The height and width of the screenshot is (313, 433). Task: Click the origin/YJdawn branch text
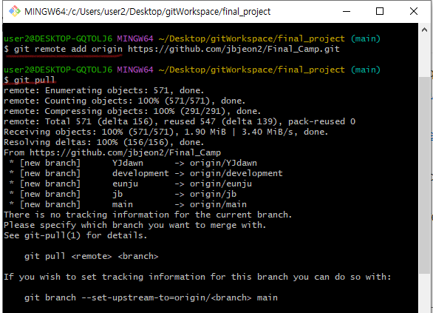(x=223, y=163)
